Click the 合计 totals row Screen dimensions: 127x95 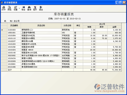click(61, 70)
